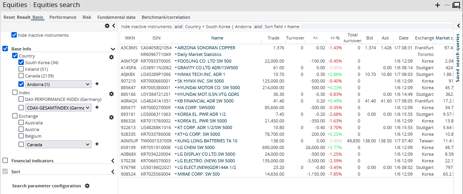Image resolution: width=463 pixels, height=194 pixels.
Task: Open the Exchange filter gear settings
Action: [x=111, y=117]
